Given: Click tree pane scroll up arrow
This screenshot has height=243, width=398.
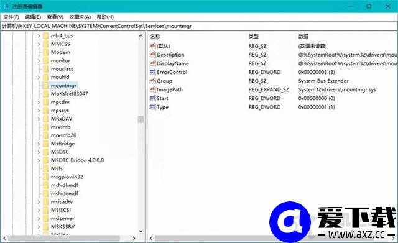Looking at the screenshot, I should click(141, 36).
